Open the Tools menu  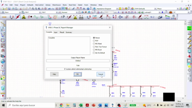[x=86, y=5]
